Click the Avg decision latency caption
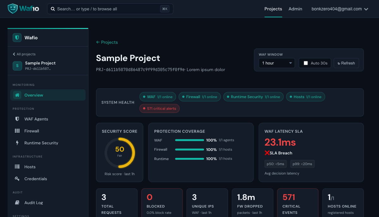Image resolution: width=379 pixels, height=217 pixels. [282, 173]
